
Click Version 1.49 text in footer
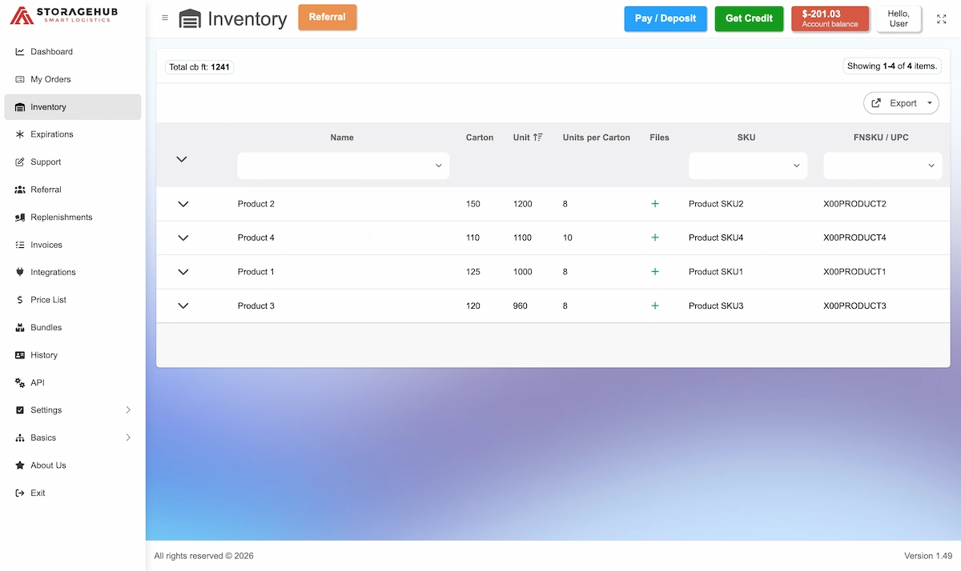[928, 556]
